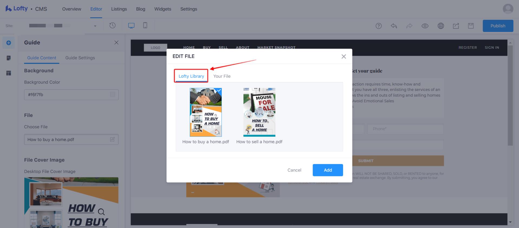Click edit icon in Choose File field
Image resolution: width=519 pixels, height=228 pixels.
[x=112, y=139]
